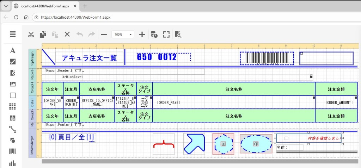Select the Table tool in toolbox
Screen dimensions: 361x168
pyautogui.click(x=13, y=106)
